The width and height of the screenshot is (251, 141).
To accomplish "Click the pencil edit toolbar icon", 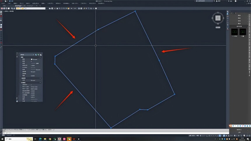I will [84, 8].
